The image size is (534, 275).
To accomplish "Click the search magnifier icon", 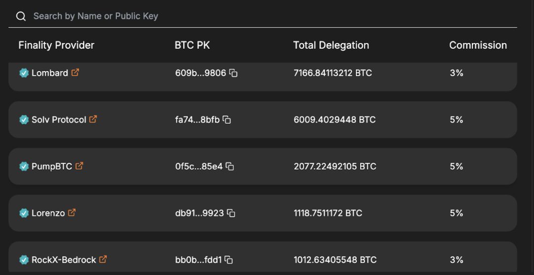I will [21, 16].
